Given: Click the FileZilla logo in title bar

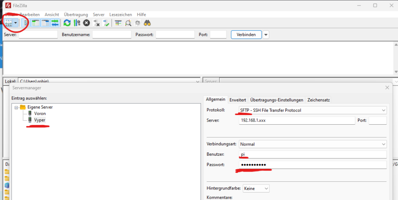Looking at the screenshot, I should (x=8, y=5).
